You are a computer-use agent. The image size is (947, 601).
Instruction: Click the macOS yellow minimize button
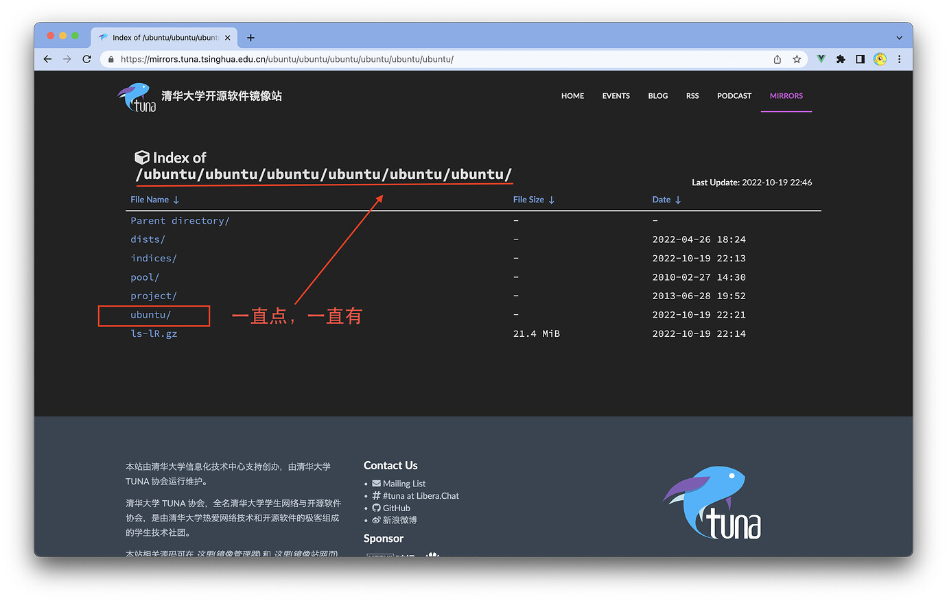63,36
